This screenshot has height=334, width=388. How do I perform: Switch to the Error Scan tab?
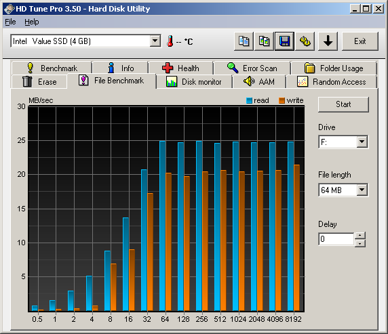[x=252, y=68]
